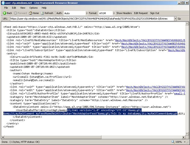Open the Edit menu
The image size is (190, 145).
(x=14, y=8)
